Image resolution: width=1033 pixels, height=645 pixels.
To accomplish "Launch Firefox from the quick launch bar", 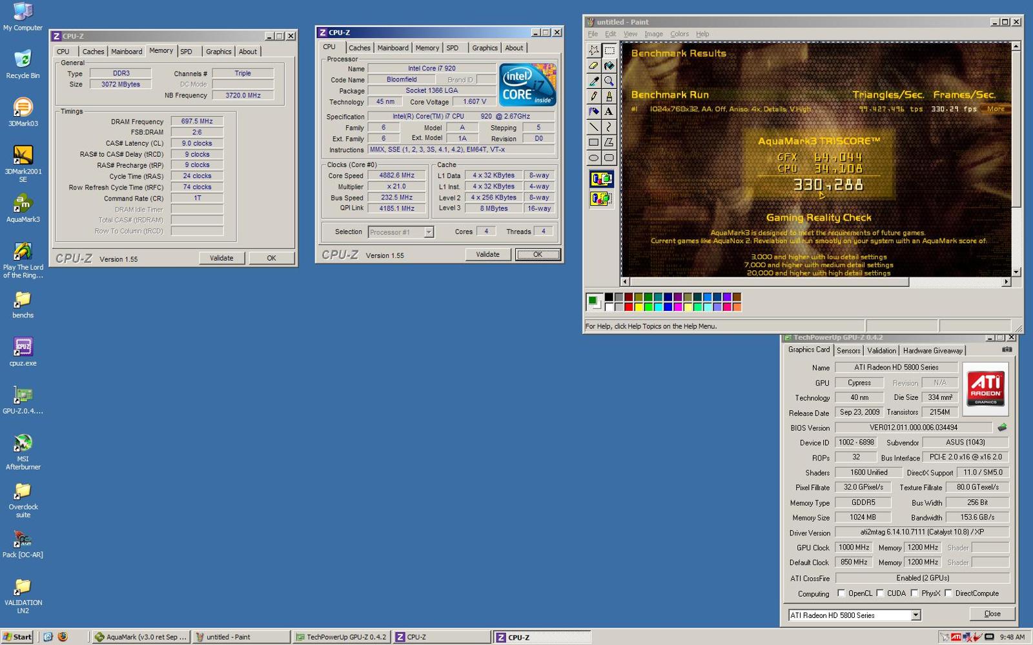I will 63,637.
